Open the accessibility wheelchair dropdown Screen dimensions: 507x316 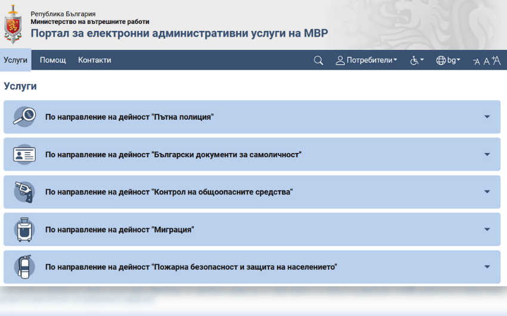[417, 60]
